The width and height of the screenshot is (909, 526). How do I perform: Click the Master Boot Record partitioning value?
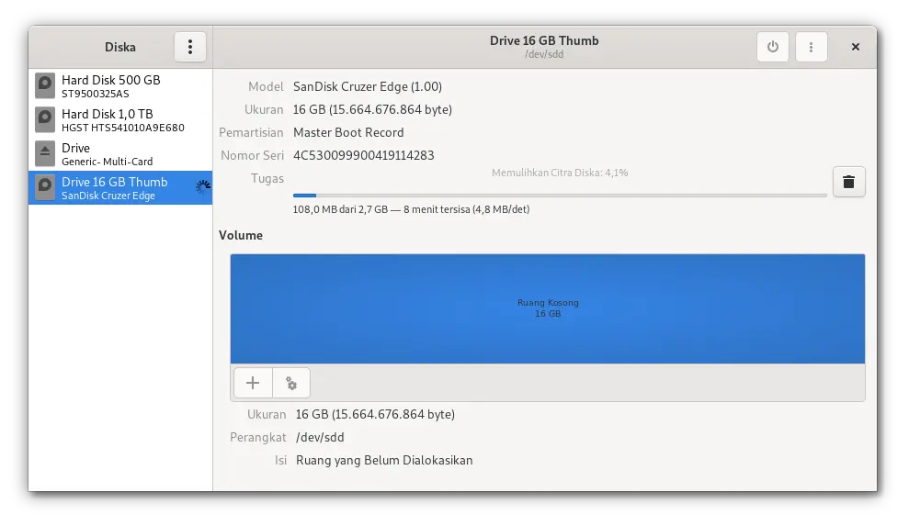click(348, 133)
